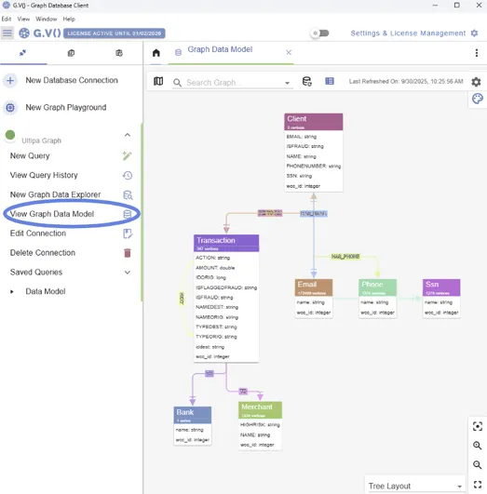The width and height of the screenshot is (487, 494).
Task: Click Delete Connection entry
Action: pyautogui.click(x=43, y=253)
